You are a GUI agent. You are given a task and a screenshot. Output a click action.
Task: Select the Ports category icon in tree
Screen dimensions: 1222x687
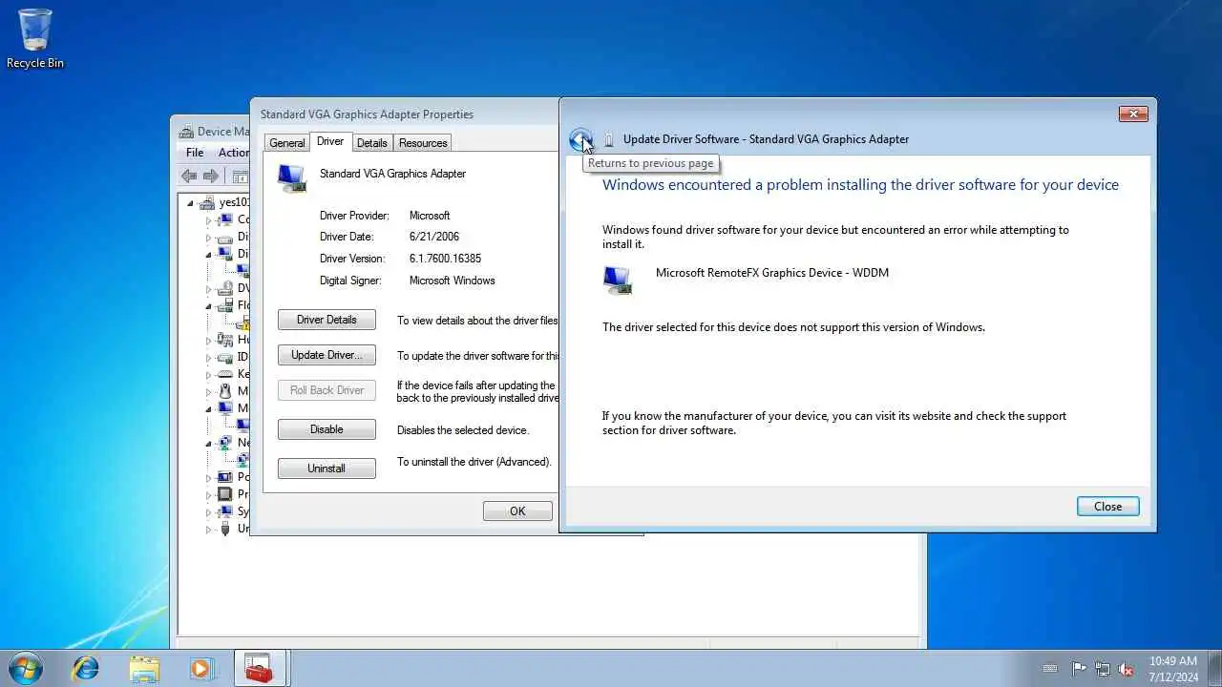224,477
